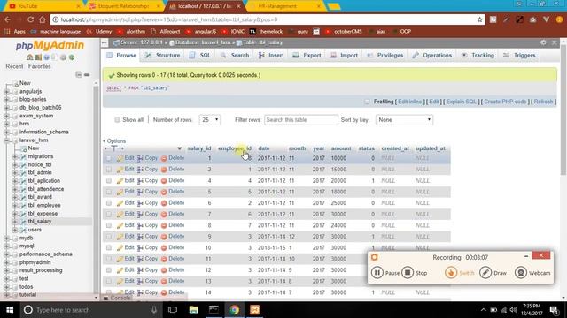Collapse all navigation tree items icon
The width and height of the screenshot is (567, 318).
79,74
